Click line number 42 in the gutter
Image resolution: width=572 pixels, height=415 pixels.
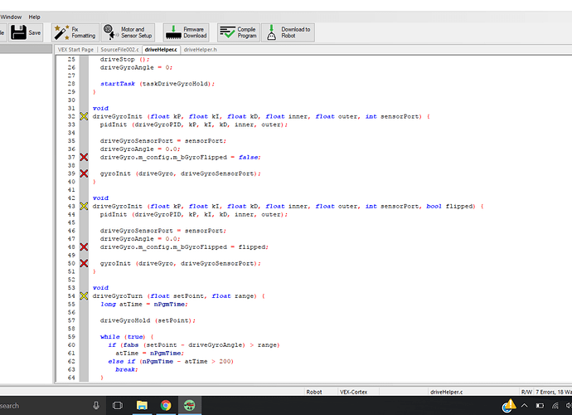click(71, 198)
